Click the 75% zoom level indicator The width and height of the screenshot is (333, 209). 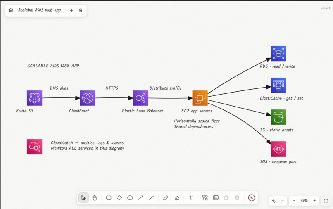click(x=304, y=201)
